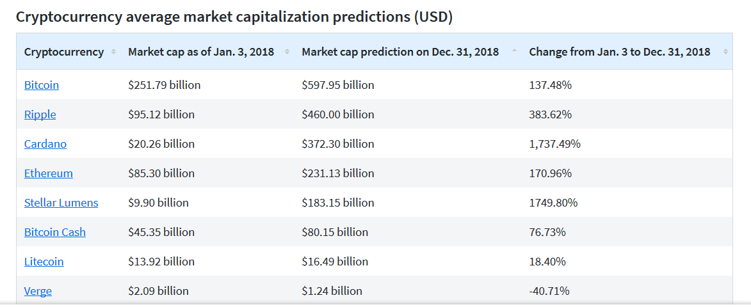
Task: Click the 1,737.49% change value for Cardano
Action: coord(555,144)
